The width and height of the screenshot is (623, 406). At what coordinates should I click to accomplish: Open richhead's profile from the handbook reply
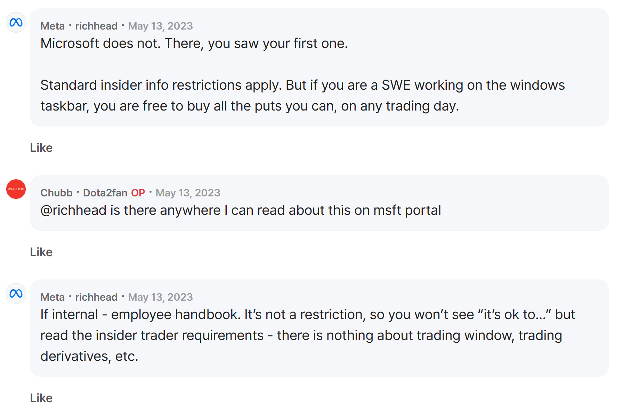tap(96, 297)
